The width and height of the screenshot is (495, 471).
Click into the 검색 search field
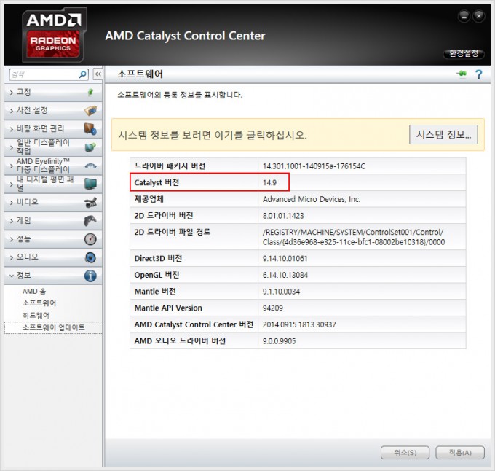[42, 74]
